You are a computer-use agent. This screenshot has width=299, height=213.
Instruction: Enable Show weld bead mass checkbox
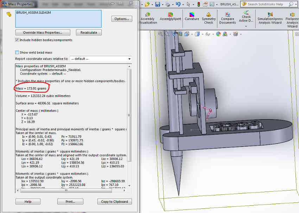click(x=17, y=52)
